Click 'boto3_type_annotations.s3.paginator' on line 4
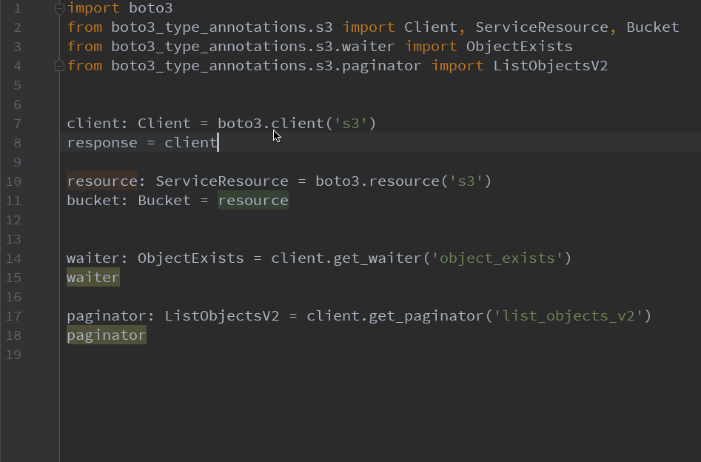 coord(266,66)
